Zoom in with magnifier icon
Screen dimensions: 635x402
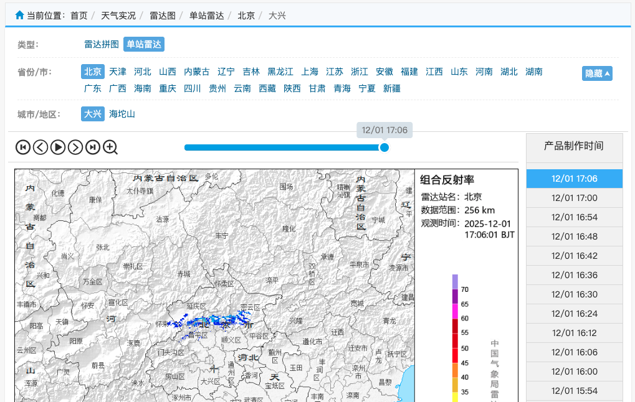tap(110, 147)
